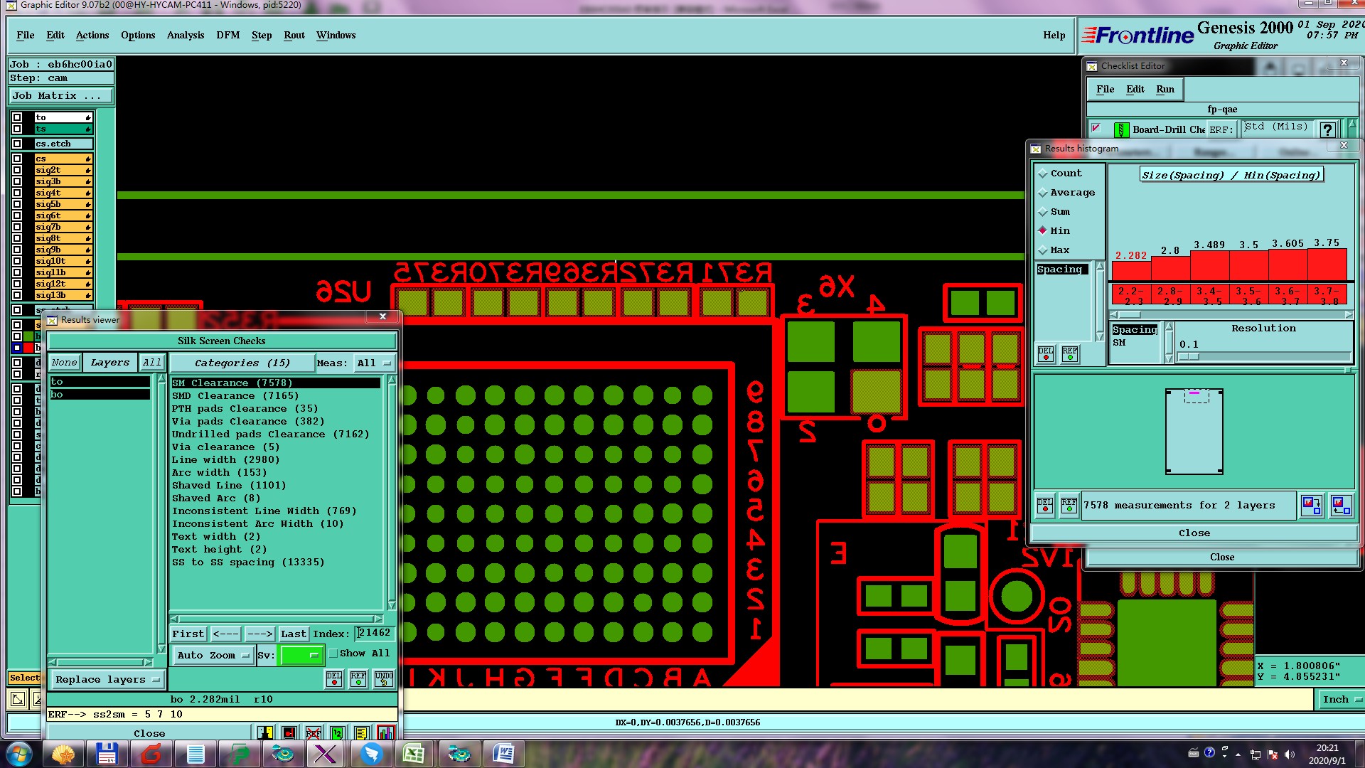The height and width of the screenshot is (768, 1365).
Task: Open the Analysis menu
Action: pos(185,35)
